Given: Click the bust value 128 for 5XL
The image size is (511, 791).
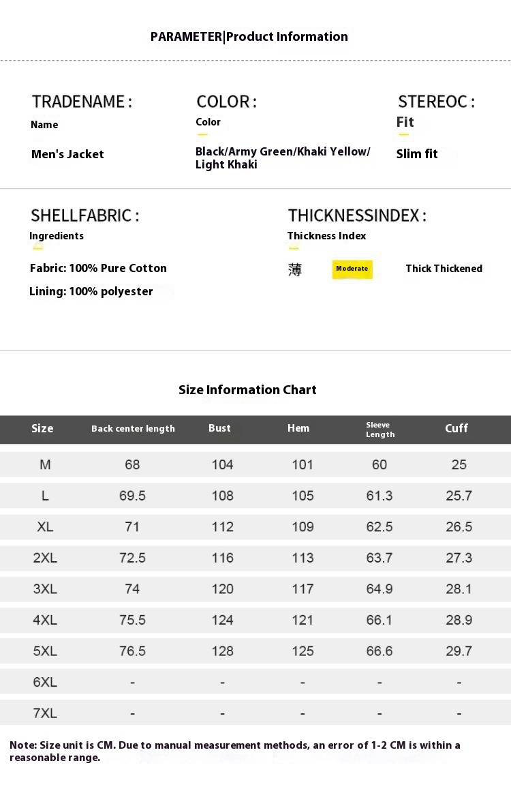Looking at the screenshot, I should pyautogui.click(x=222, y=651).
